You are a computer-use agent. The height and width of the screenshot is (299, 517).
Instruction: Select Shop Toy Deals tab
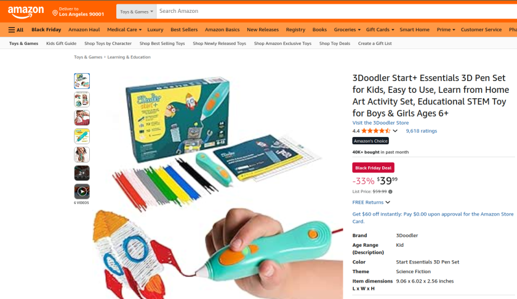tap(335, 44)
